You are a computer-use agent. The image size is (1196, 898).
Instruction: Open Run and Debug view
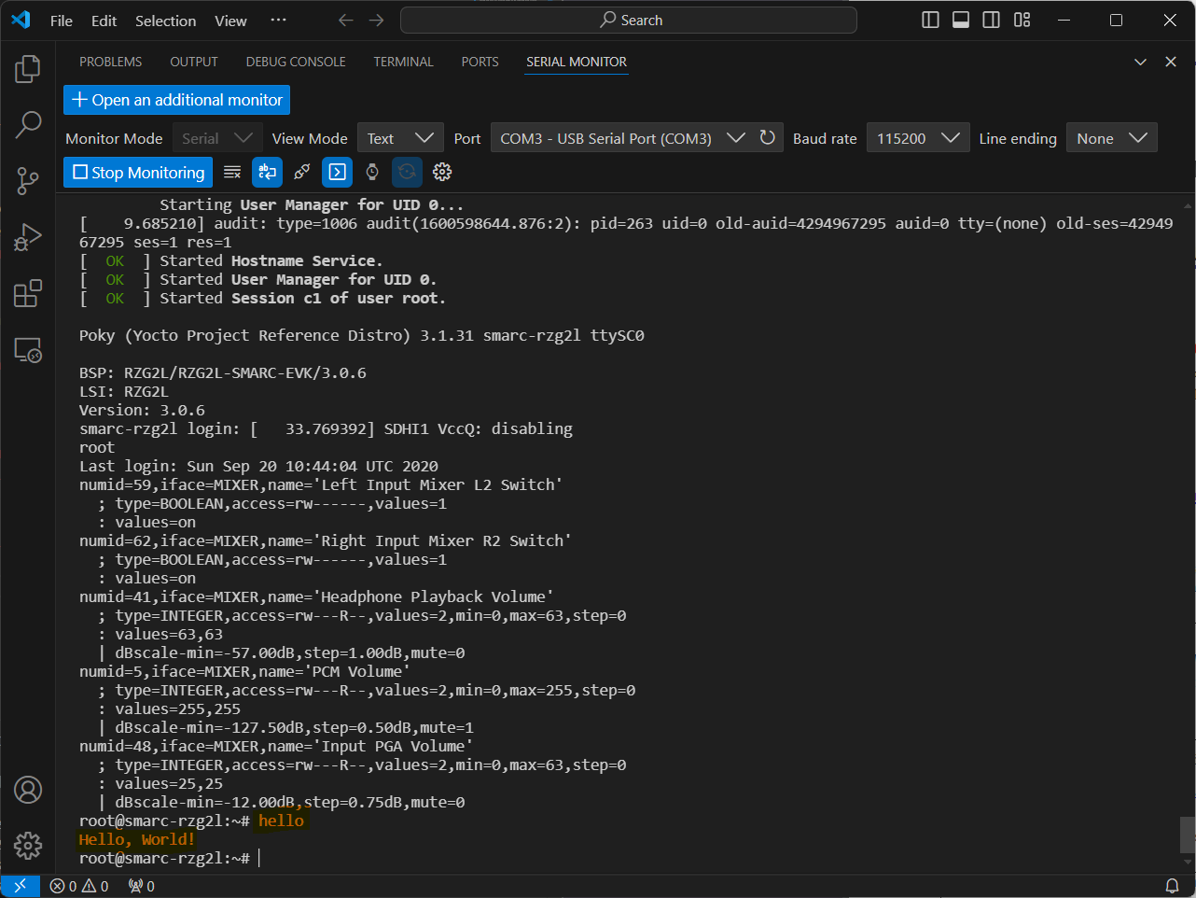click(x=28, y=237)
